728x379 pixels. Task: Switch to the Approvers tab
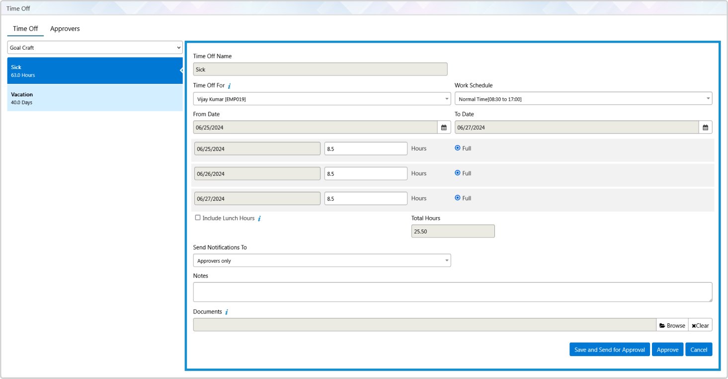[x=65, y=29]
